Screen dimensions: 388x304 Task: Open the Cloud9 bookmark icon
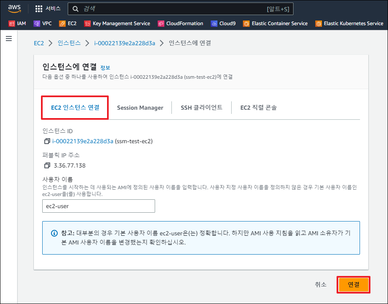pos(214,23)
